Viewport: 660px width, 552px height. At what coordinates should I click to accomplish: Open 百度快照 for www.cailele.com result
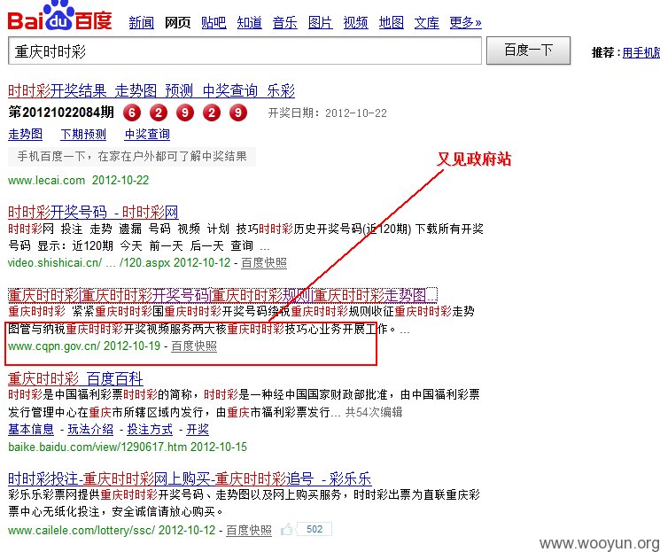pos(249,530)
